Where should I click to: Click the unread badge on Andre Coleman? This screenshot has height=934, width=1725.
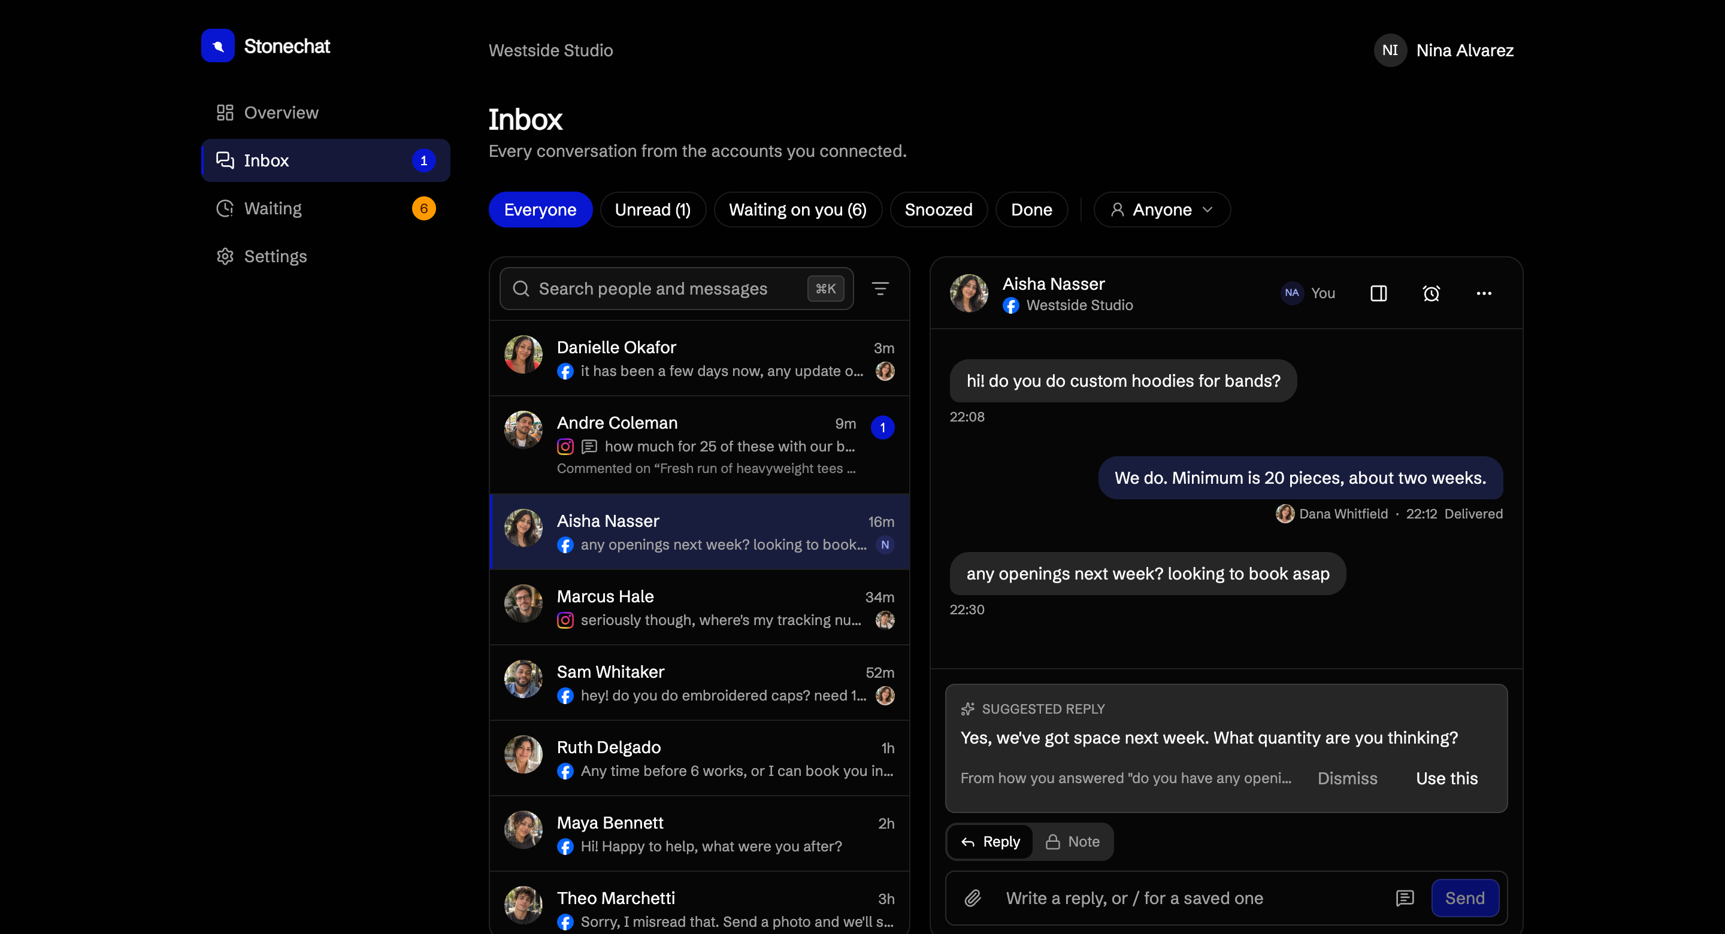click(x=883, y=427)
